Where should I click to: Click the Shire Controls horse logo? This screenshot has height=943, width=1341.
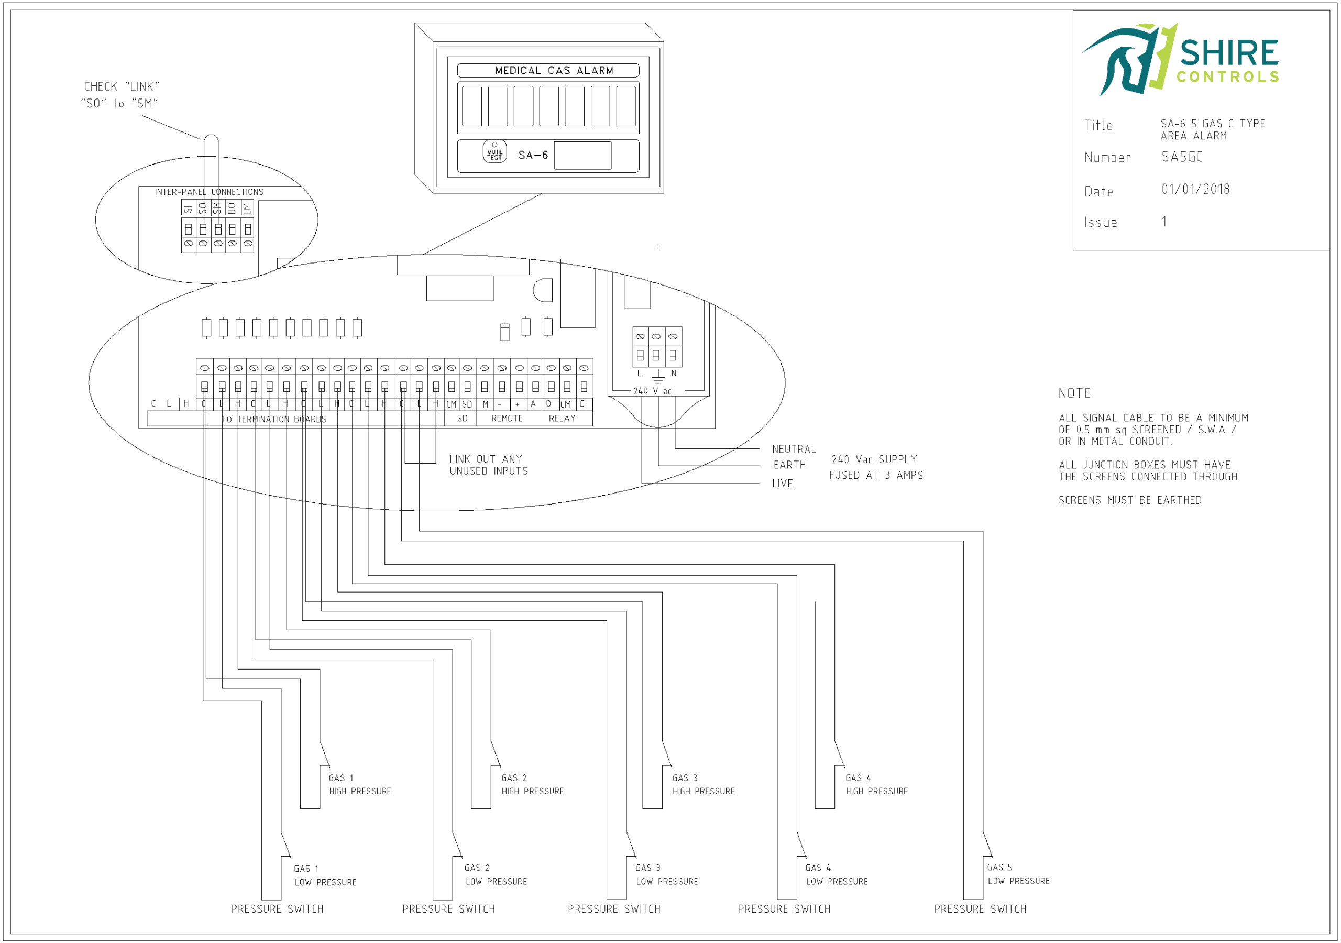pos(1130,59)
